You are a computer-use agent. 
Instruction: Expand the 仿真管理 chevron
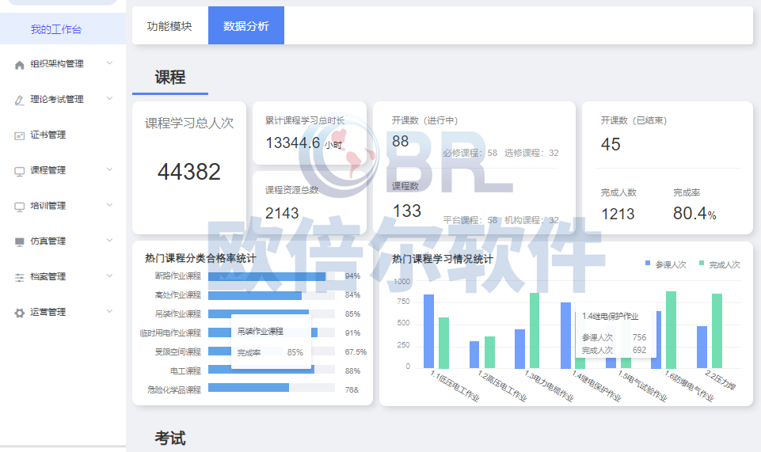point(109,240)
